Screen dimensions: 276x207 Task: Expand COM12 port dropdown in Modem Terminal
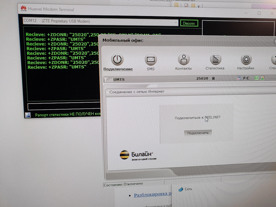(x=176, y=23)
